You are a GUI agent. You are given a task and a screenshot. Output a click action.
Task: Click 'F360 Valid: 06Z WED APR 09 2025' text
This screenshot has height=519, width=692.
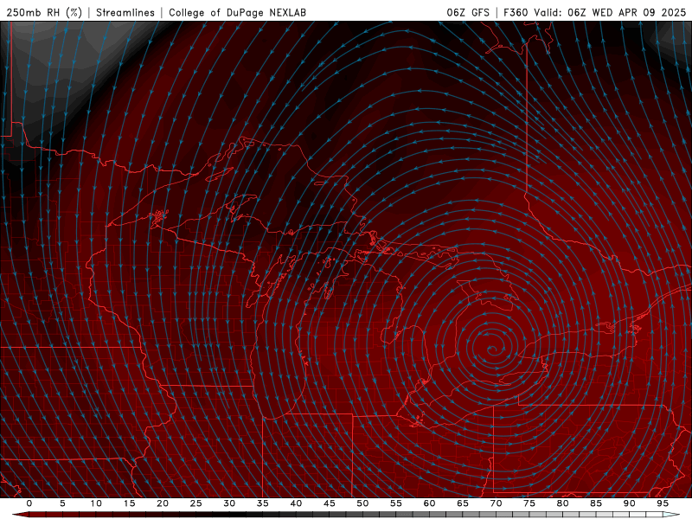click(x=594, y=12)
